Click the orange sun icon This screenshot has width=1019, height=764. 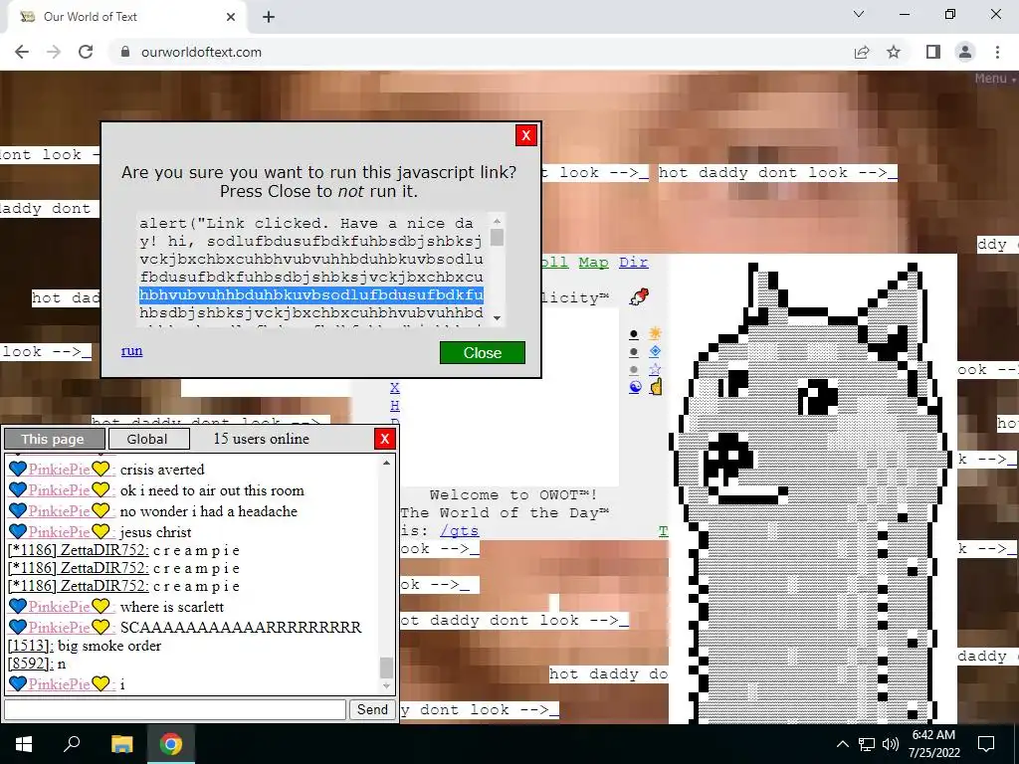pyautogui.click(x=655, y=333)
